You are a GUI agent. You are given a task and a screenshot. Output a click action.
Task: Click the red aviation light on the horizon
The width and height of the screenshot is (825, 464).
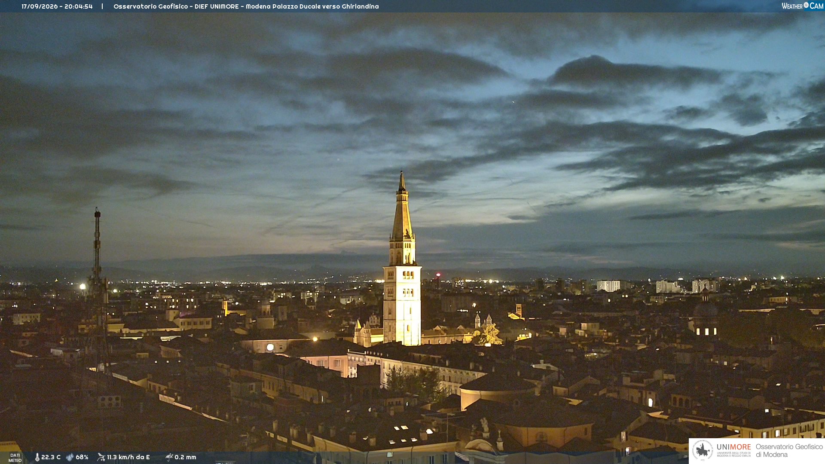pos(438,275)
